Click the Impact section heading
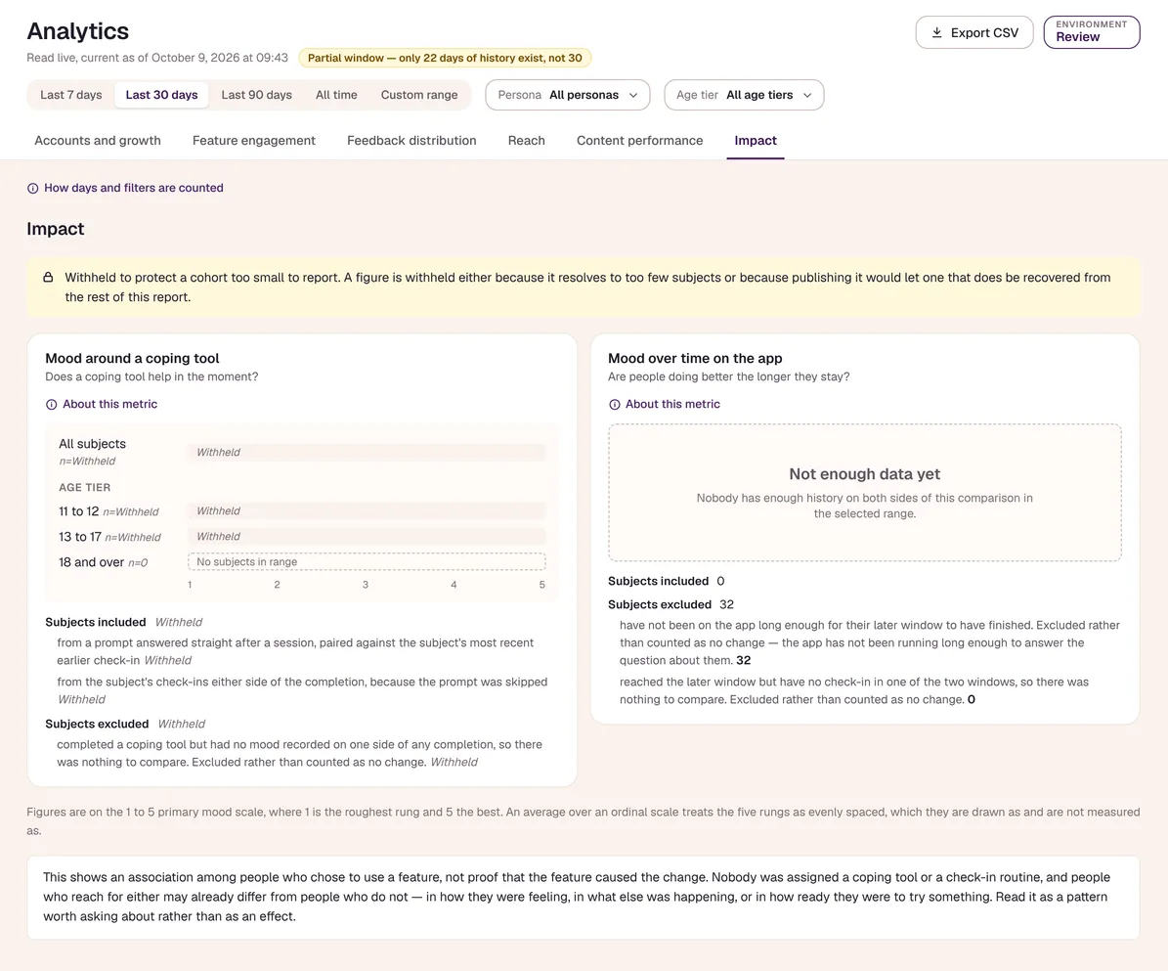Viewport: 1168px width, 971px height. pos(55,229)
